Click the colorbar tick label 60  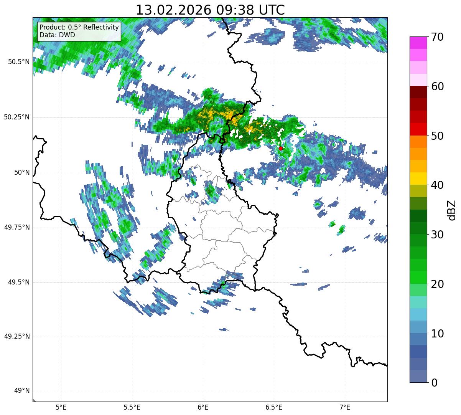pos(437,86)
